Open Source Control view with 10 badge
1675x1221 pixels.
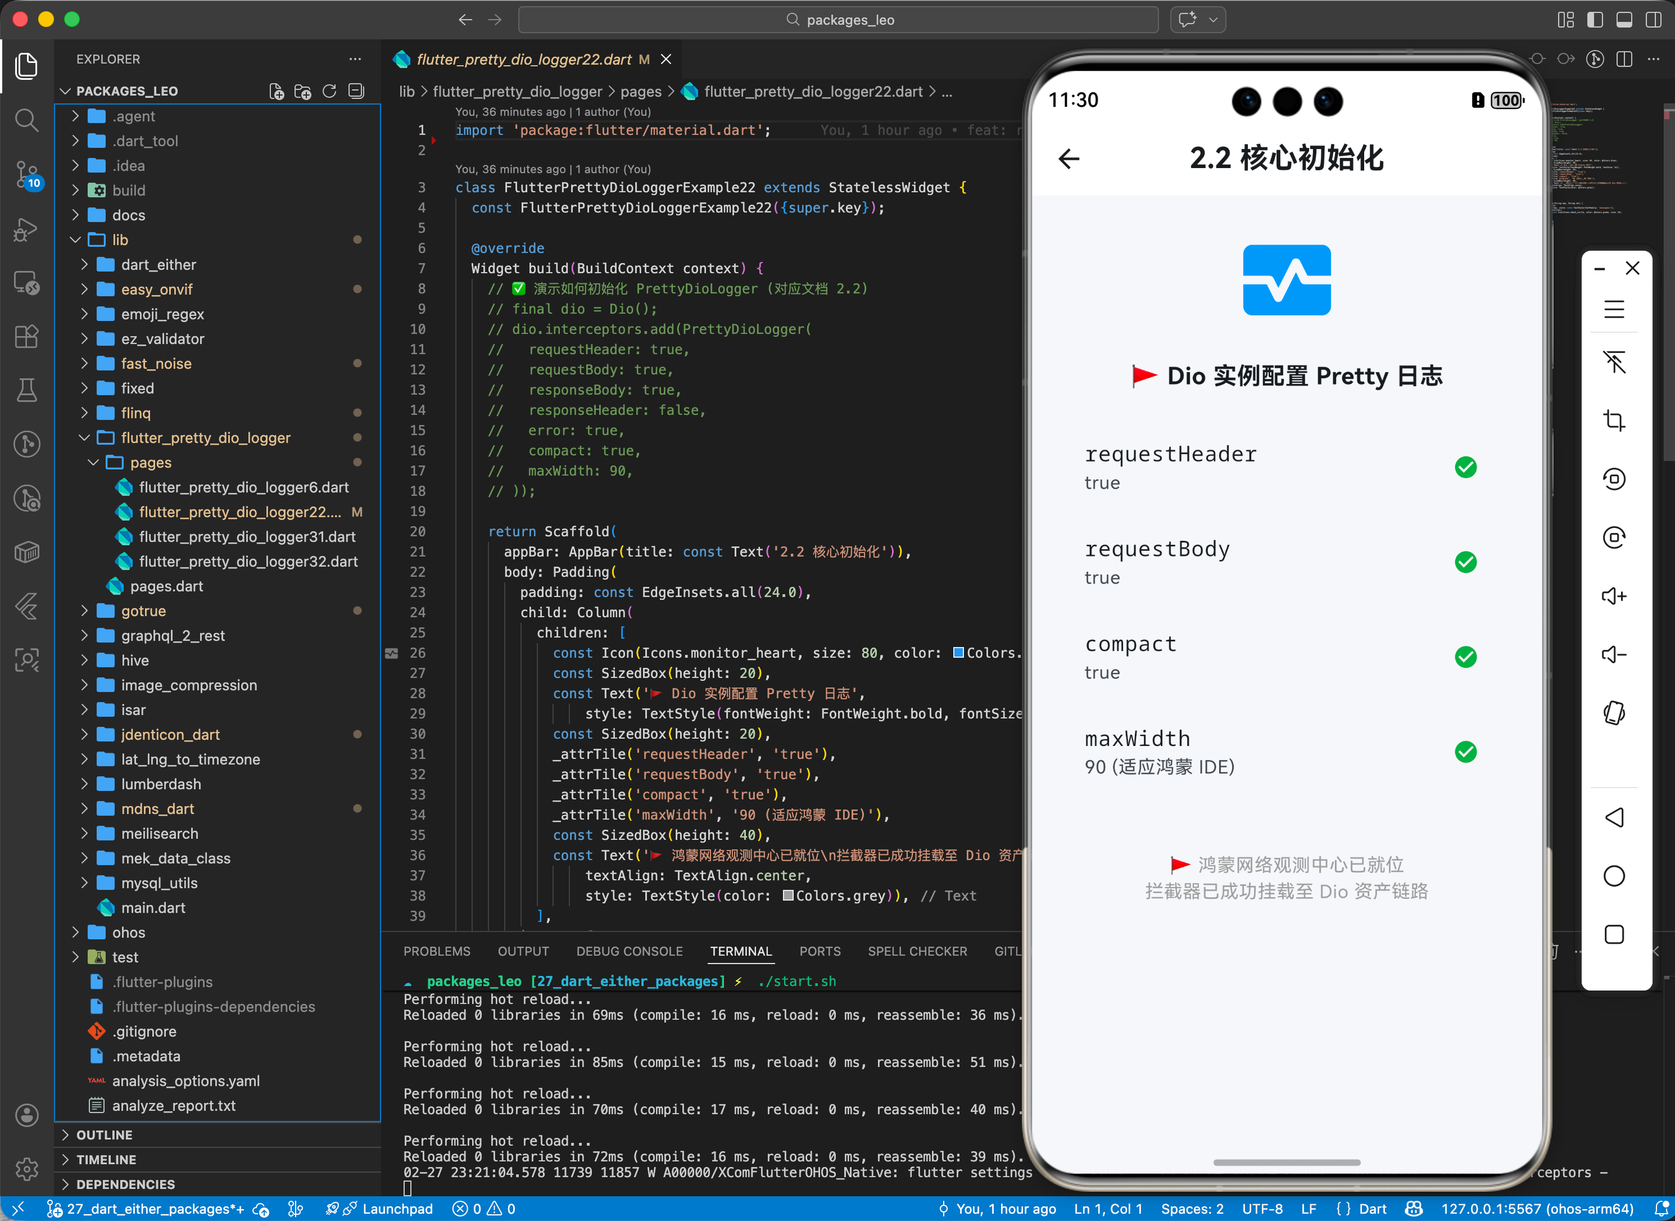[x=26, y=174]
